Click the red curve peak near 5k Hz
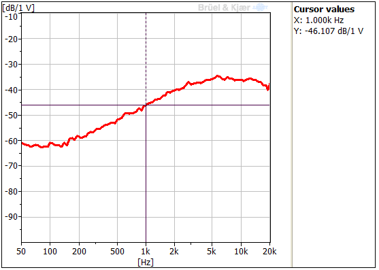 pyautogui.click(x=218, y=76)
